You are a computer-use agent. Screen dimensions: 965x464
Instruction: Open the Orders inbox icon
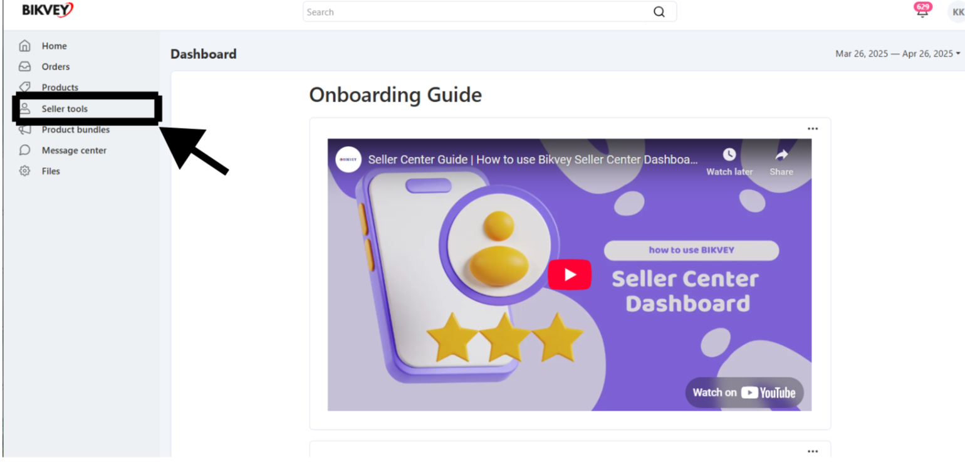coord(24,66)
